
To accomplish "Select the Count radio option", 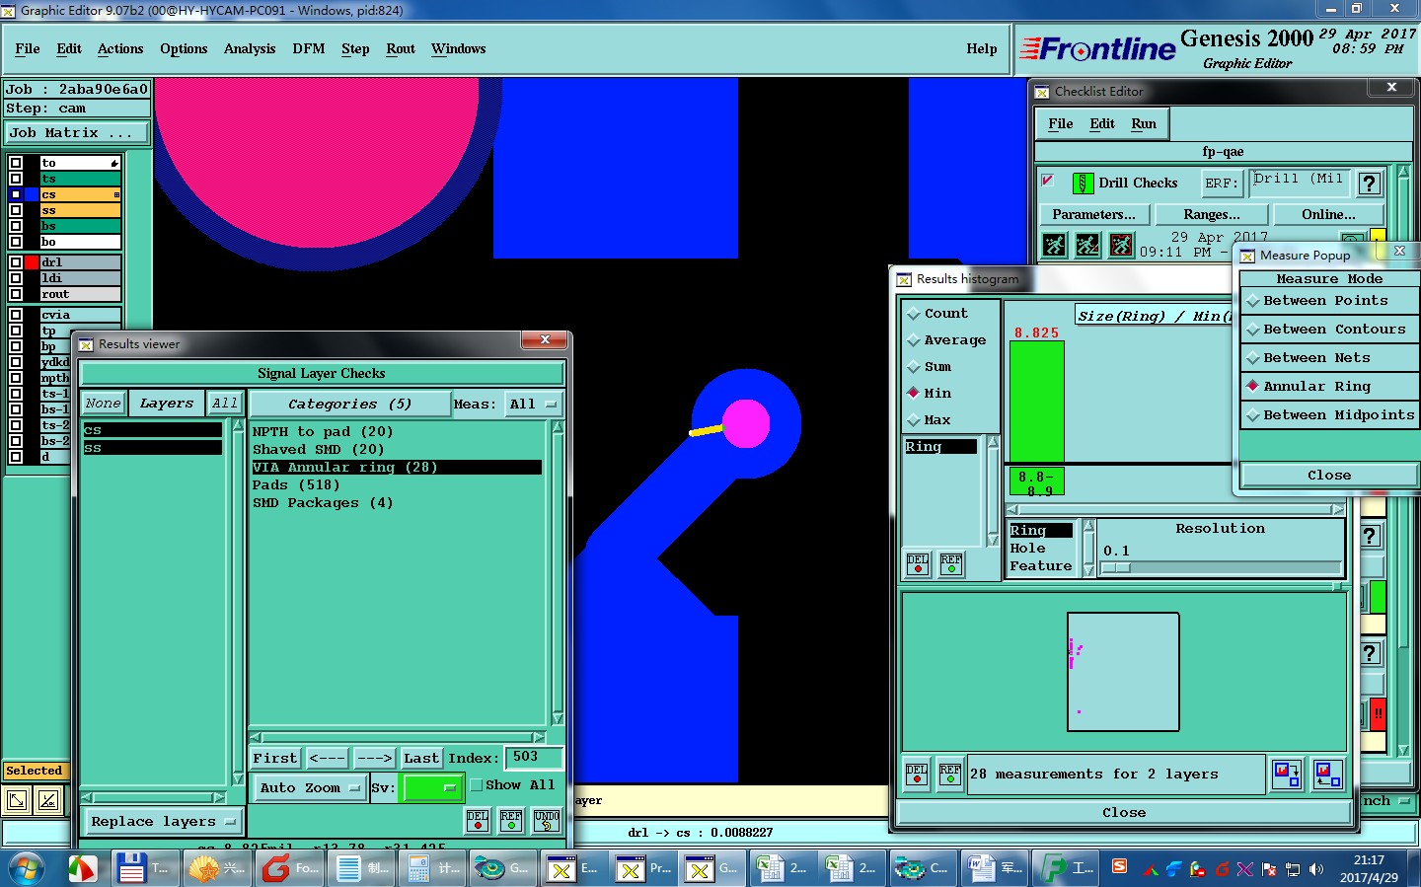I will (913, 314).
